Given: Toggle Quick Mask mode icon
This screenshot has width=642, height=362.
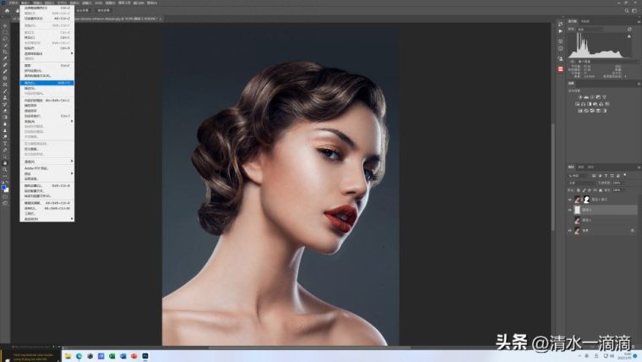Looking at the screenshot, I should [5, 196].
